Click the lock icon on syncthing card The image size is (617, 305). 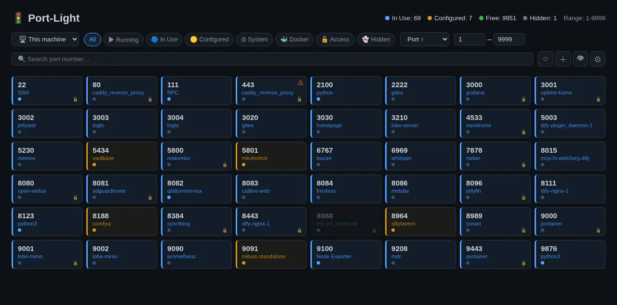tap(225, 230)
